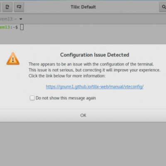This screenshot has height=166, width=166.
Task: Confirm the dialog with OK
Action: click(x=83, y=115)
